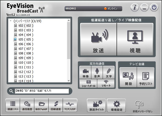162x116 pixels.
Task: Open the 保存フォルダ save folder
Action: pos(41,105)
